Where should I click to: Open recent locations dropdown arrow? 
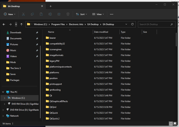(16, 24)
